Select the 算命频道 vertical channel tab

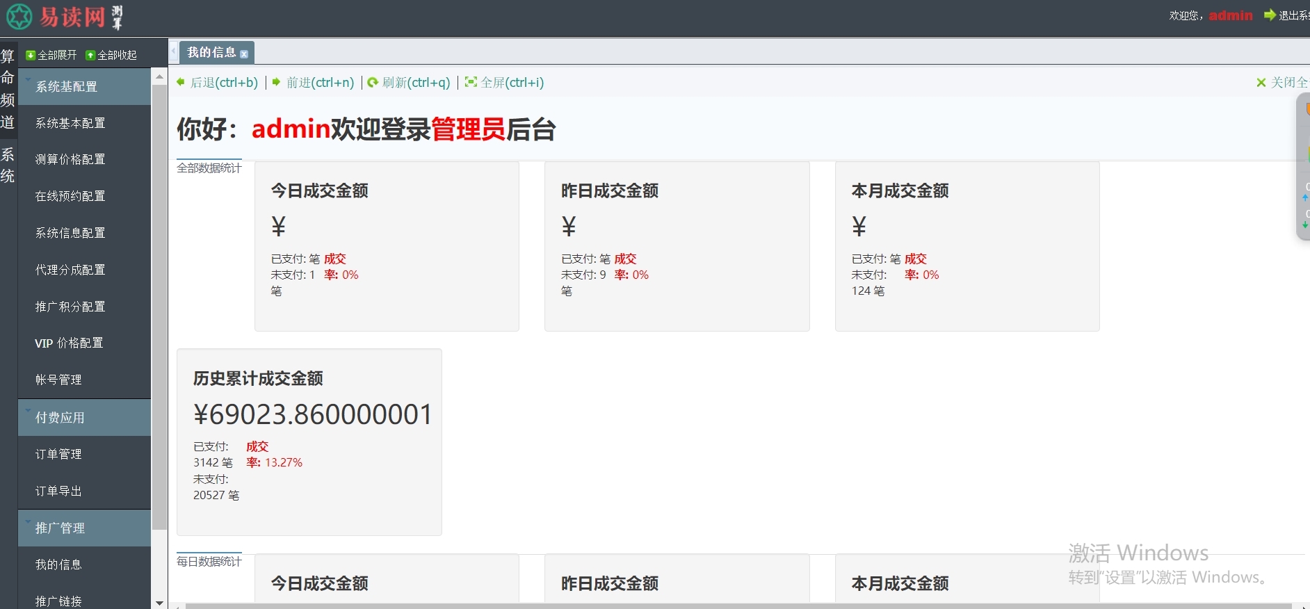click(8, 89)
